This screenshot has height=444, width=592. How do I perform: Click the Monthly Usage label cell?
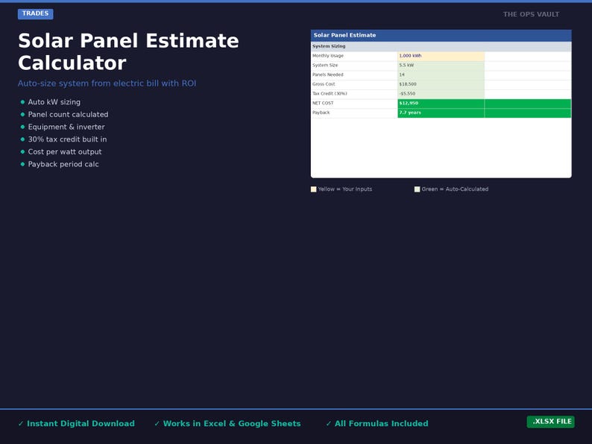pos(354,56)
